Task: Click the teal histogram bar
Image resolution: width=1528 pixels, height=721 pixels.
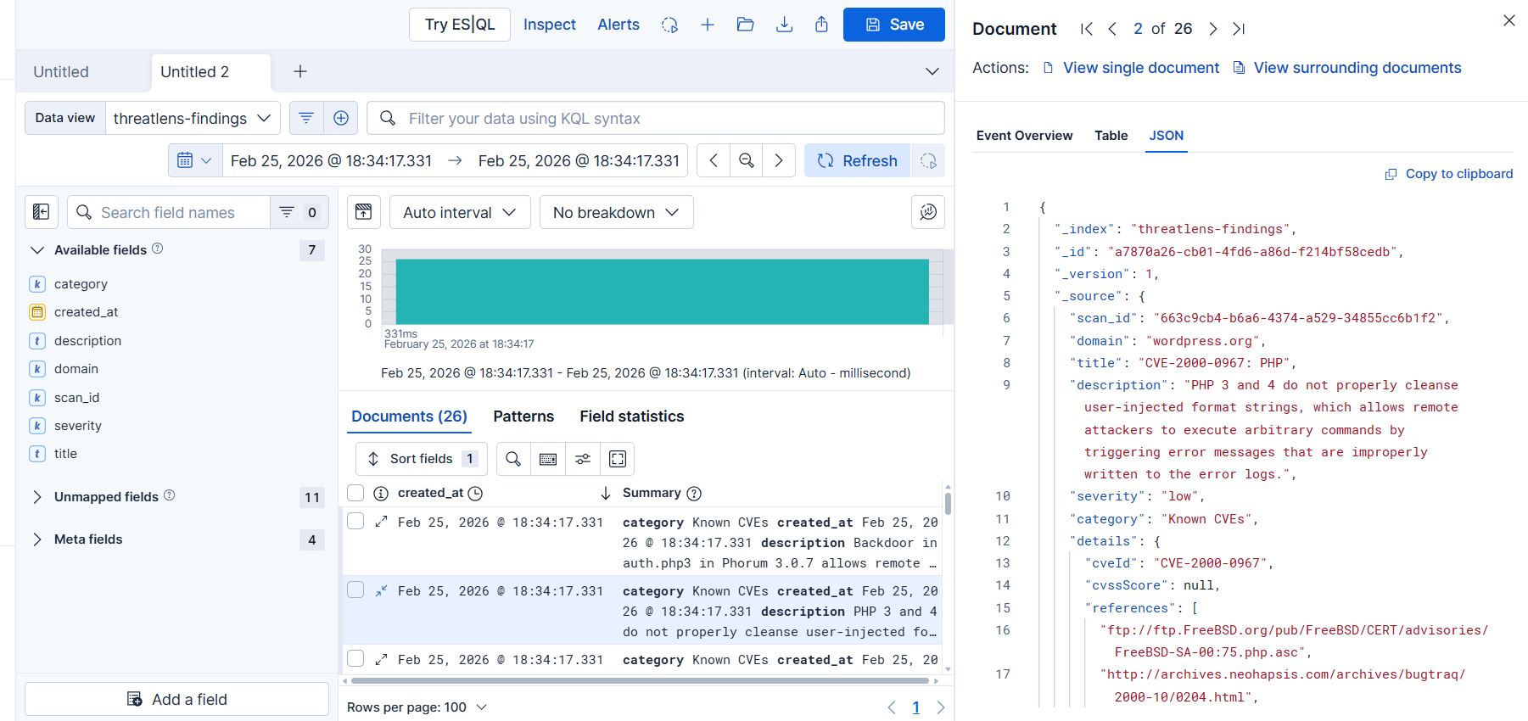Action: 662,291
